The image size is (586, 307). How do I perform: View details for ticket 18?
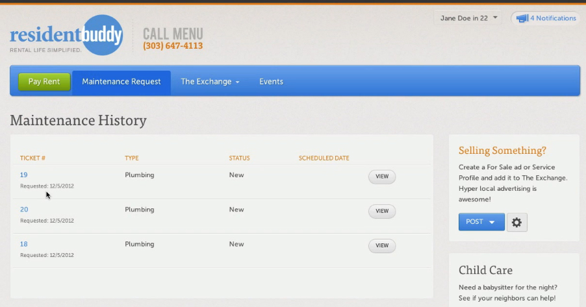point(382,245)
